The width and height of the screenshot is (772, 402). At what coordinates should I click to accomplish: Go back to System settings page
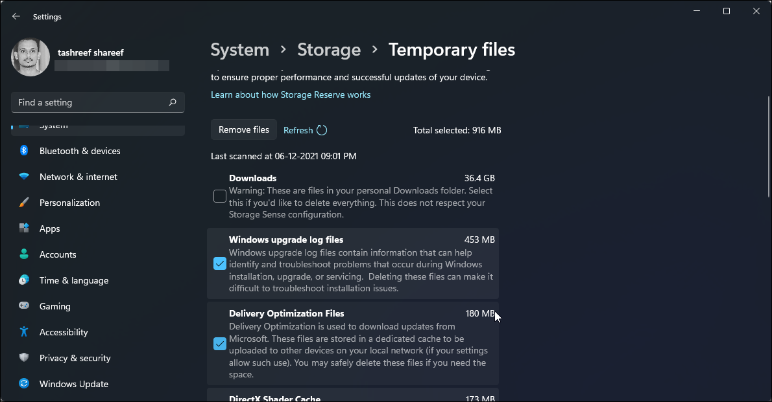coord(239,49)
